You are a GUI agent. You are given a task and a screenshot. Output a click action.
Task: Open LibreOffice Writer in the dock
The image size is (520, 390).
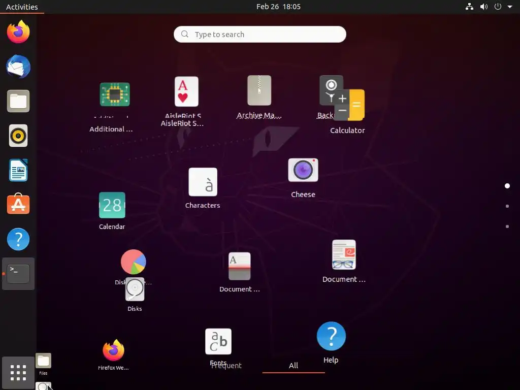18,170
